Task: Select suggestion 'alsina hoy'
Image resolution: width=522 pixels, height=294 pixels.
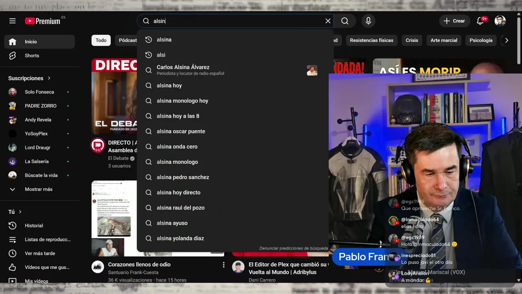Action: pyautogui.click(x=235, y=85)
